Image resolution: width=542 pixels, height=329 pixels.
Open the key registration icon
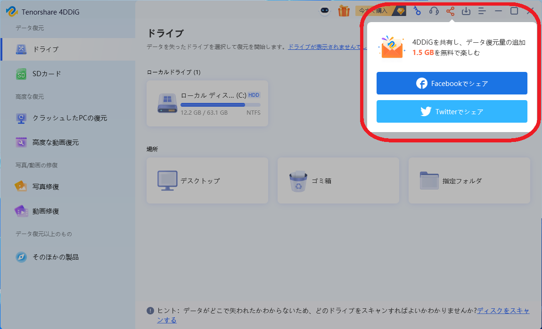[417, 11]
